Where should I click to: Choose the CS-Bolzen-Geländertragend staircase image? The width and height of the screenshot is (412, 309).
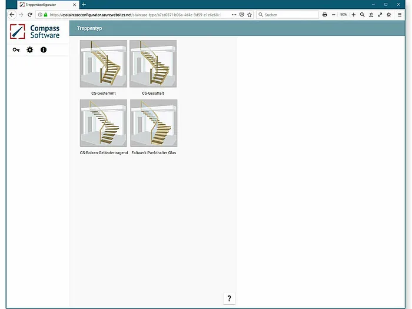click(103, 123)
